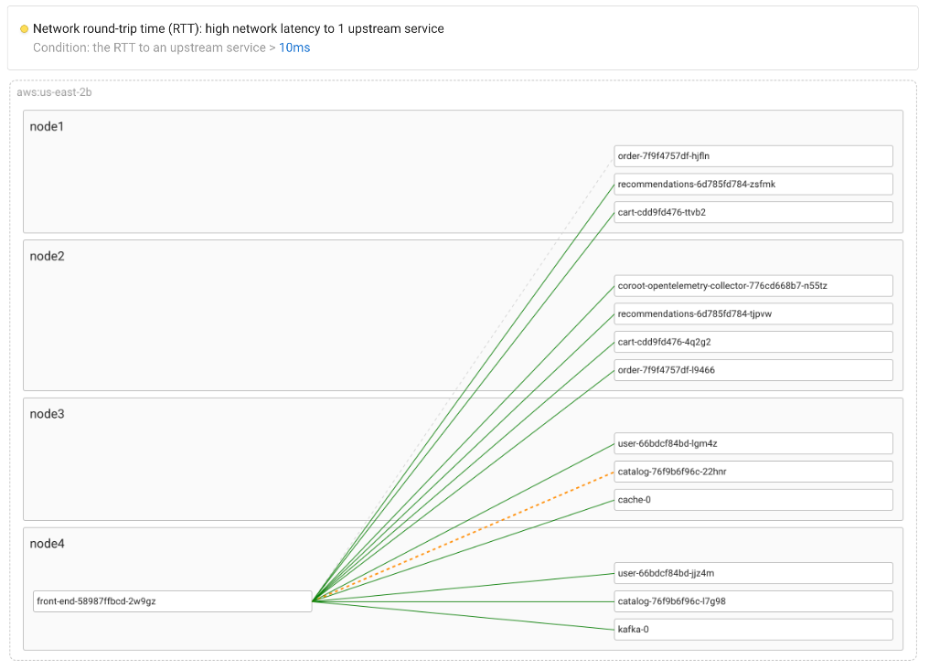Select the recommendations-6d785fd784-zsfmk pod

(753, 184)
